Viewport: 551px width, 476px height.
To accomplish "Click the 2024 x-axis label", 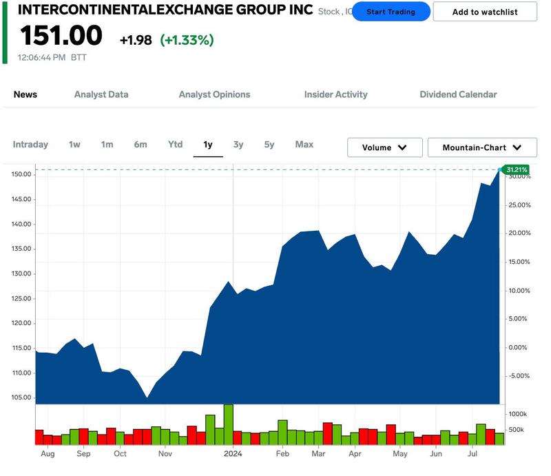I will [233, 453].
